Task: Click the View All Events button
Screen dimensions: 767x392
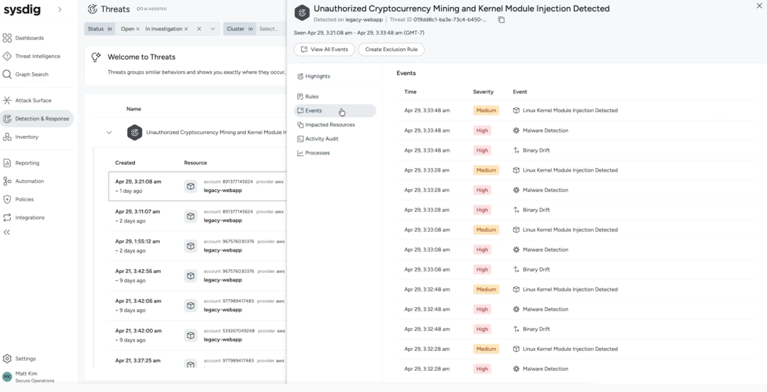Action: pos(325,50)
